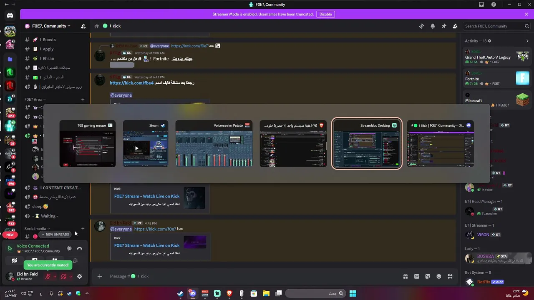Screen dimensions: 534x300
Task: Open Activity settings gear in member list
Action: [x=489, y=41]
